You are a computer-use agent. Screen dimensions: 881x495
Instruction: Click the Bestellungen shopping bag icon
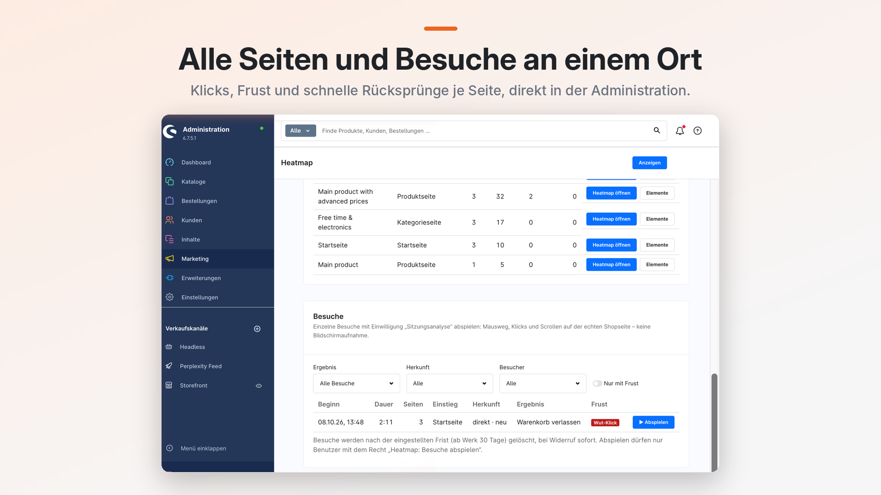[170, 201]
